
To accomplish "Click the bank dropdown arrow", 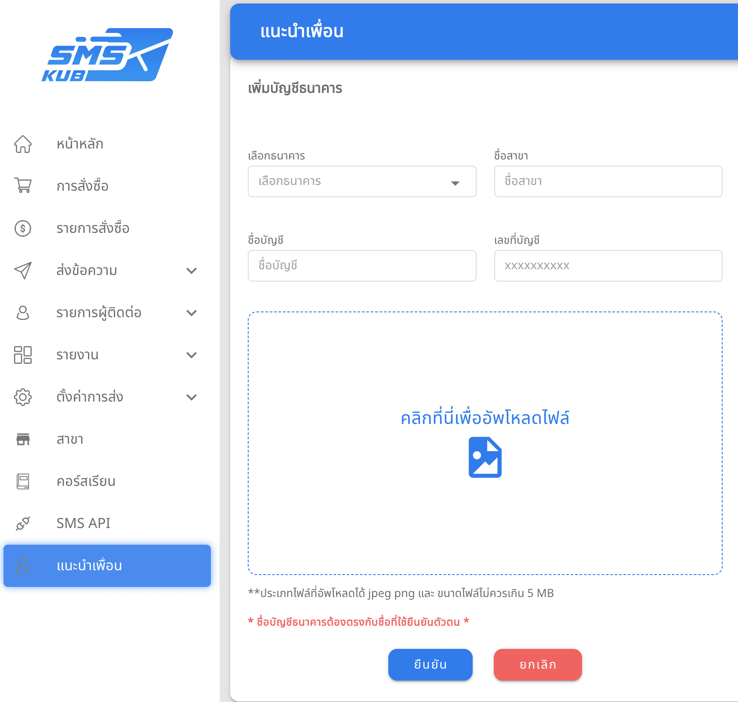I will (455, 183).
